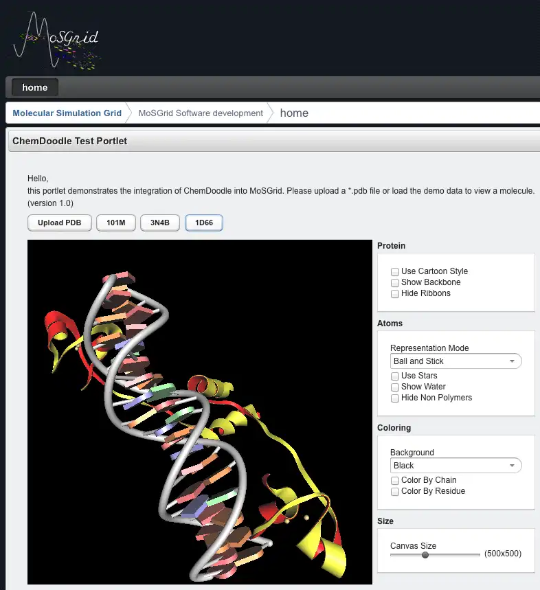Click the Atoms section heading

(390, 324)
